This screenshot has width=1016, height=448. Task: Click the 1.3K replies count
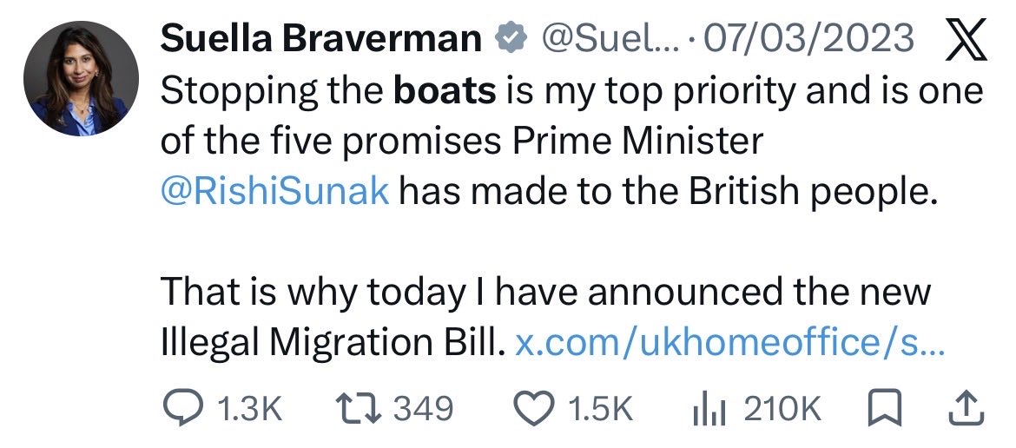coord(249,409)
